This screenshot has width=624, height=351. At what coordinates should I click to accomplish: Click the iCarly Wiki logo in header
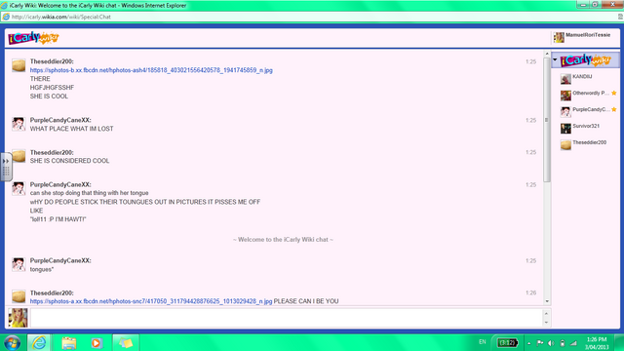tap(33, 38)
